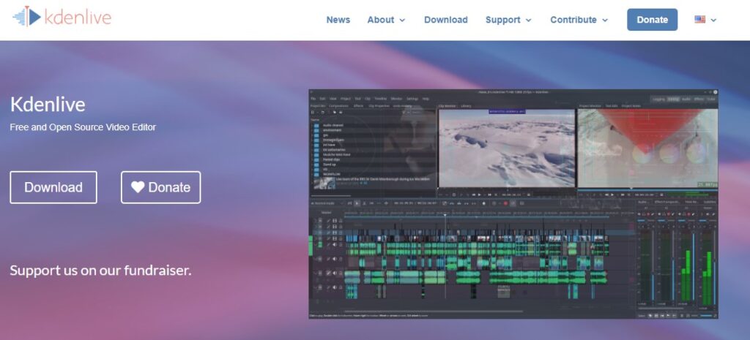Go to Download in the navigation bar
Screen dimensions: 750x340
pyautogui.click(x=446, y=20)
